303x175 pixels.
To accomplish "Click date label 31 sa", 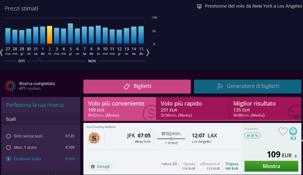I will [x=35, y=51].
